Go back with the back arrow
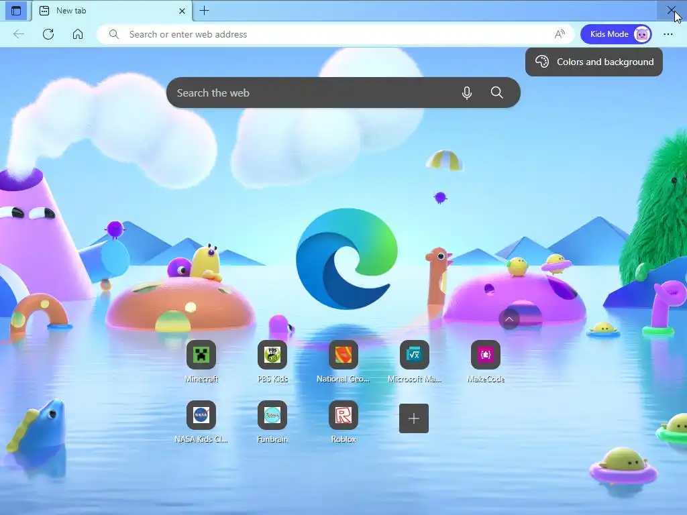687x515 pixels. coord(18,34)
